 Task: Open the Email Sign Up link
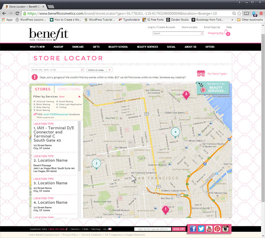point(212,27)
